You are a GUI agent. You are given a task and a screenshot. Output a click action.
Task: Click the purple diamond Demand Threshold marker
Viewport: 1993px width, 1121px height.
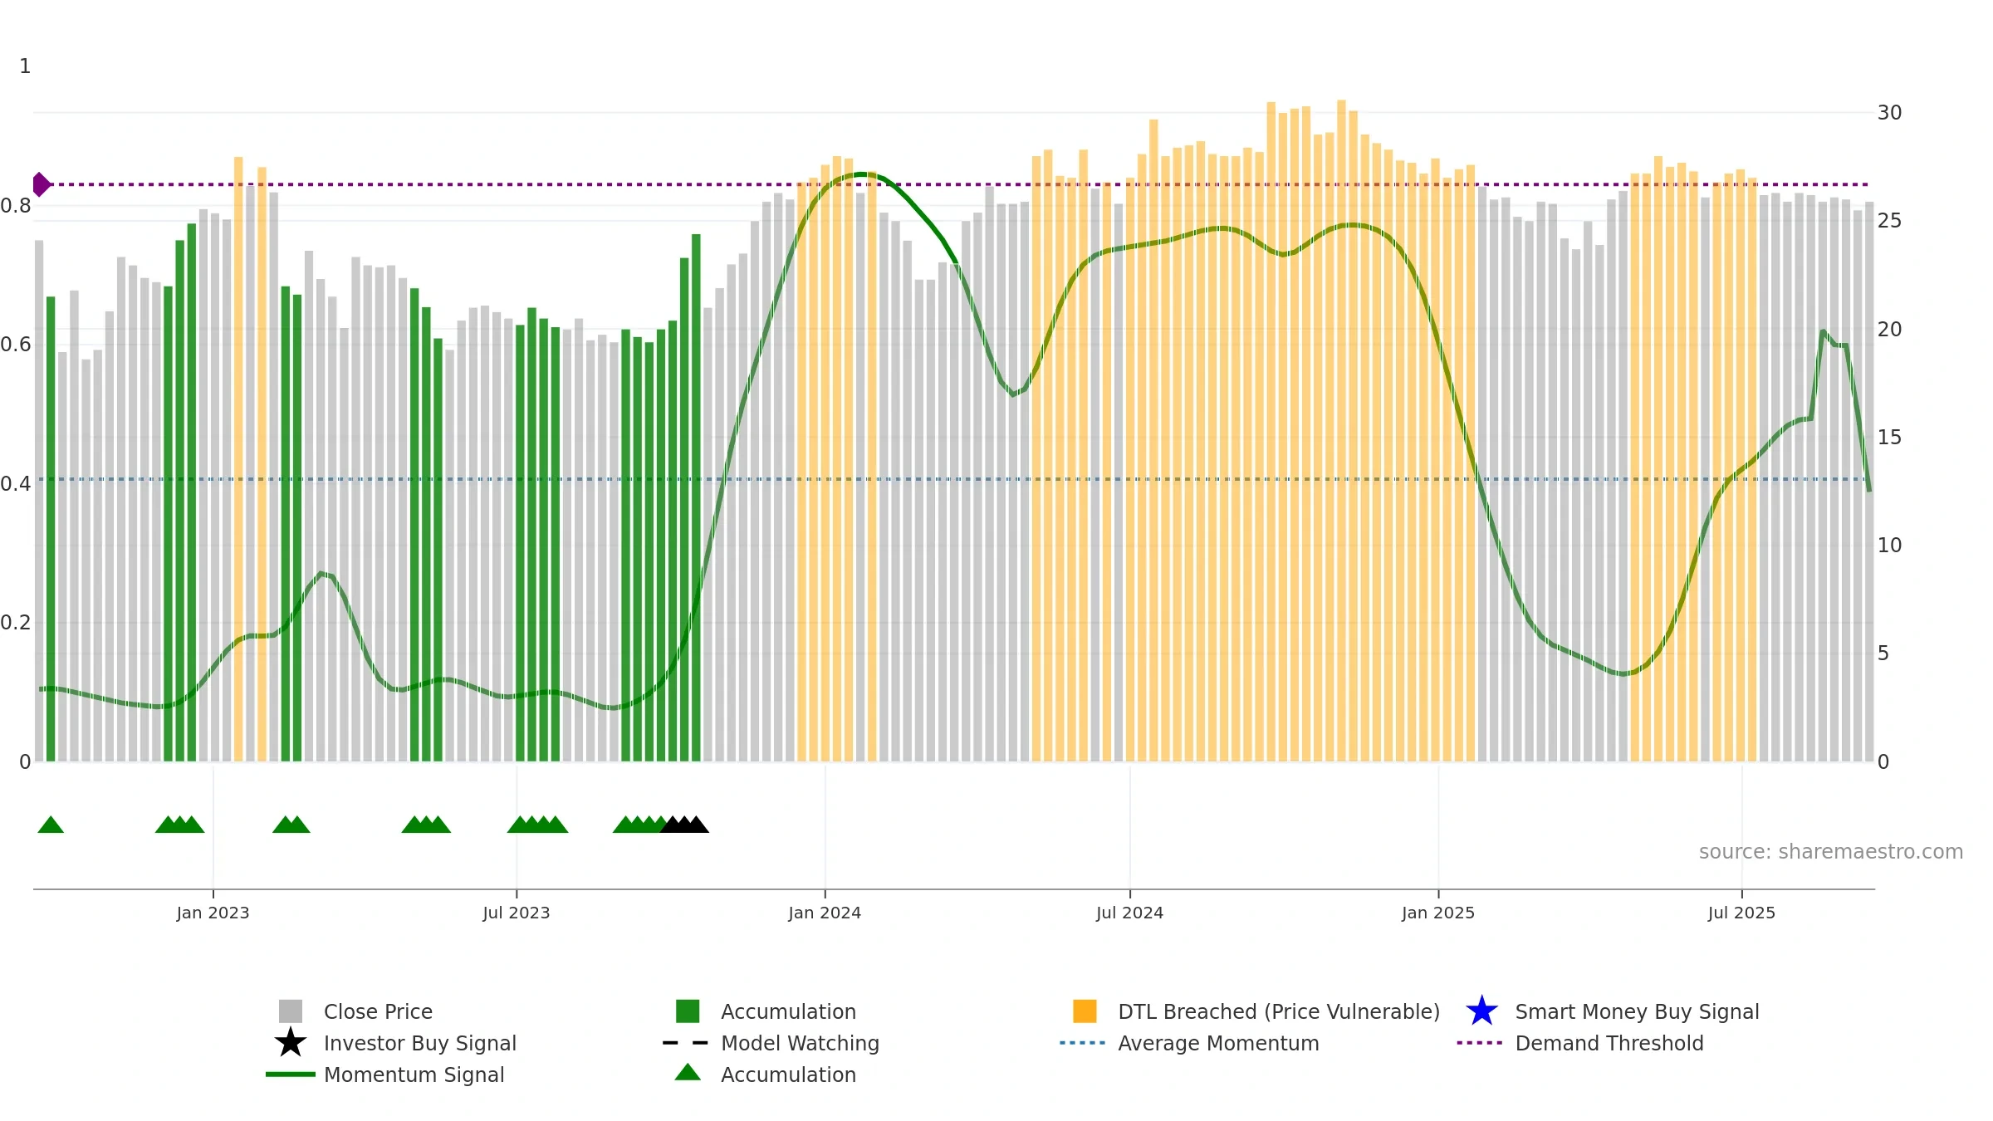(x=41, y=184)
